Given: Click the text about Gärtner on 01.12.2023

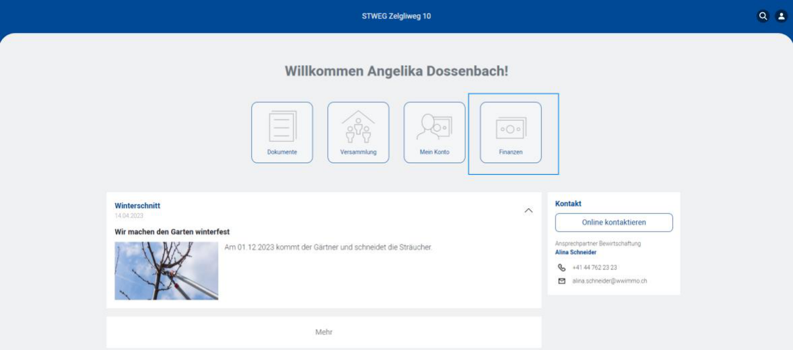Looking at the screenshot, I should pos(329,247).
